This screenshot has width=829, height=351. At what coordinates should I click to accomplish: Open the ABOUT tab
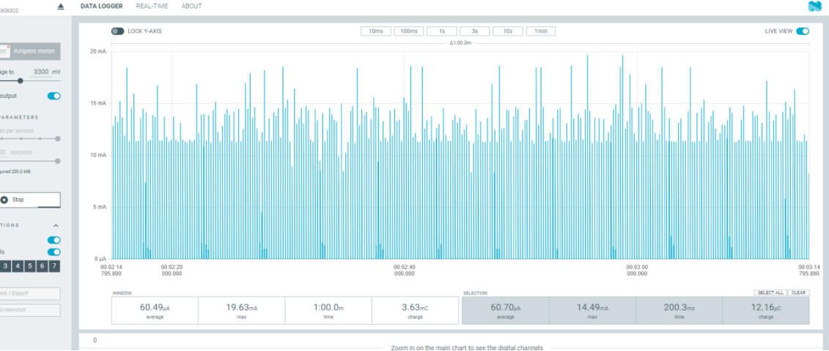point(191,7)
